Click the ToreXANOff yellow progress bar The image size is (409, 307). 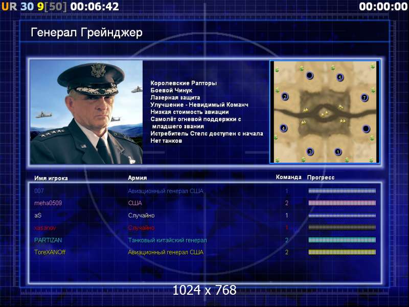pos(342,252)
